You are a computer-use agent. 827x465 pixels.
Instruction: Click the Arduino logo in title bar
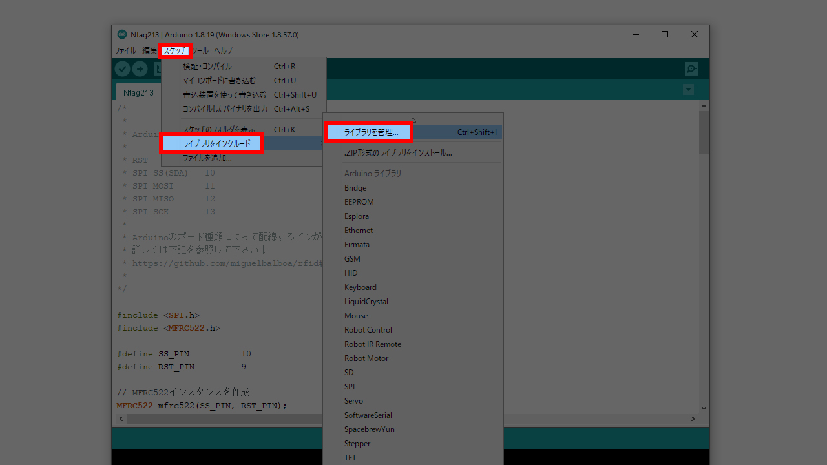[x=121, y=34]
